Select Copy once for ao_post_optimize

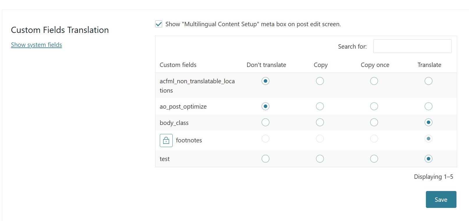pyautogui.click(x=374, y=106)
